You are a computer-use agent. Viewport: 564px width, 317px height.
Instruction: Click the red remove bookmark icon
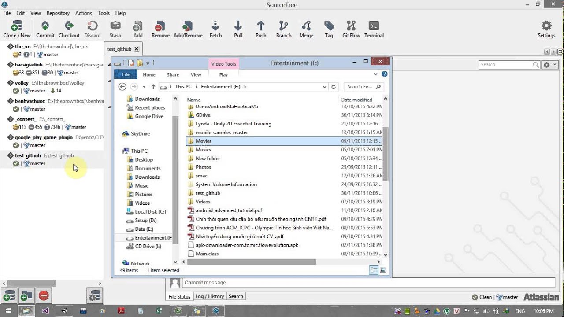(x=44, y=296)
